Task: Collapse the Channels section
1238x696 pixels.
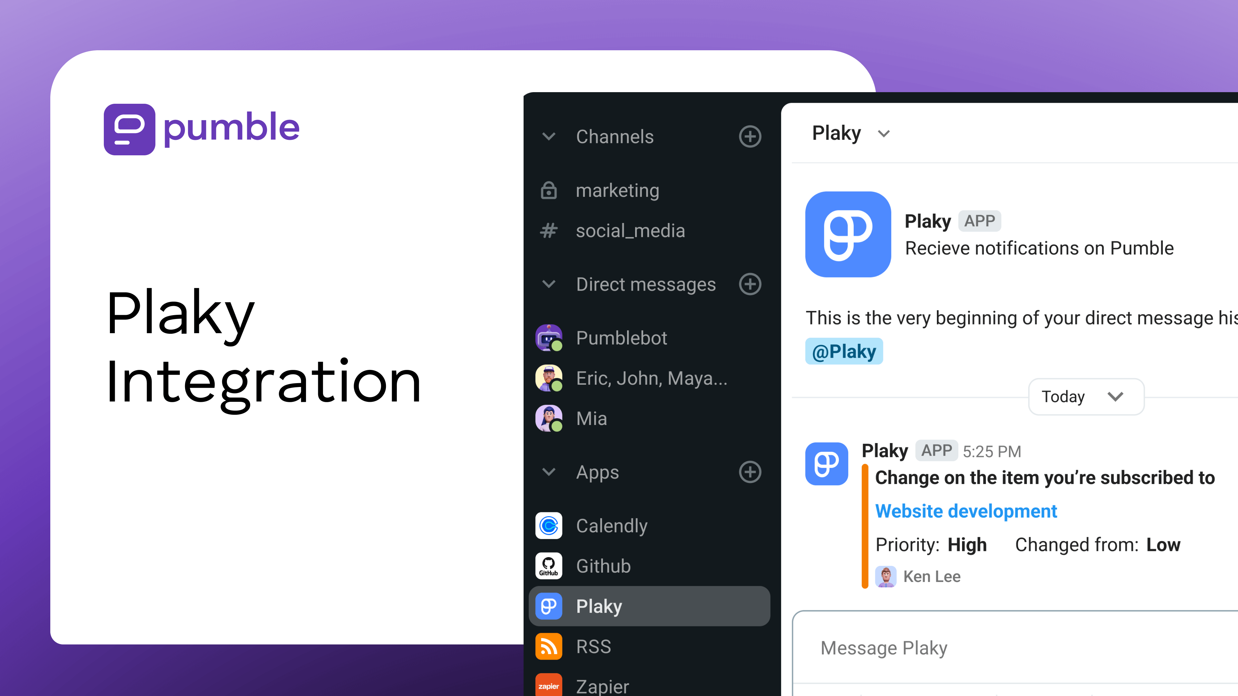Action: (x=548, y=136)
